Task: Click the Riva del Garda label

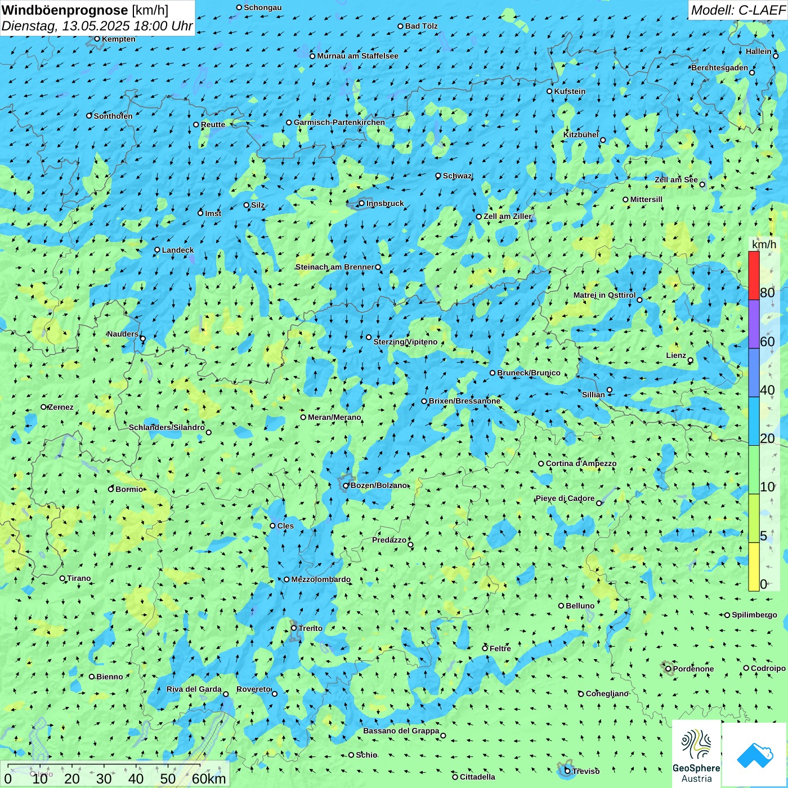Action: pos(194,689)
